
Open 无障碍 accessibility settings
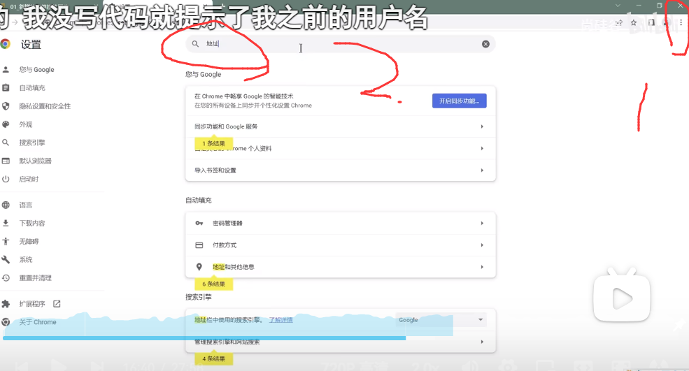pyautogui.click(x=29, y=242)
